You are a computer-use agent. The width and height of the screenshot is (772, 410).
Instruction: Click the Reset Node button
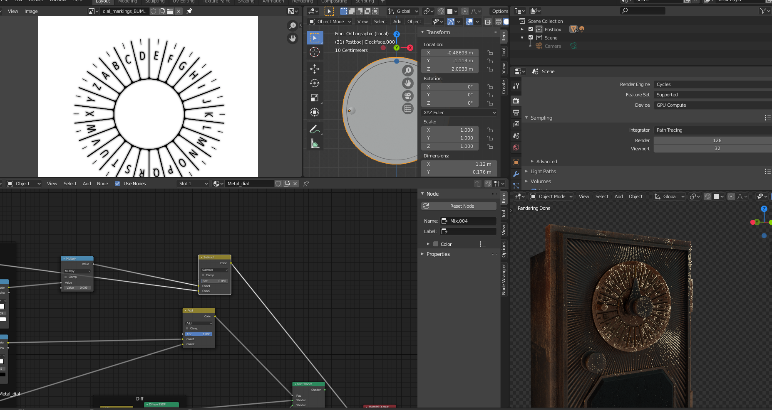click(459, 206)
